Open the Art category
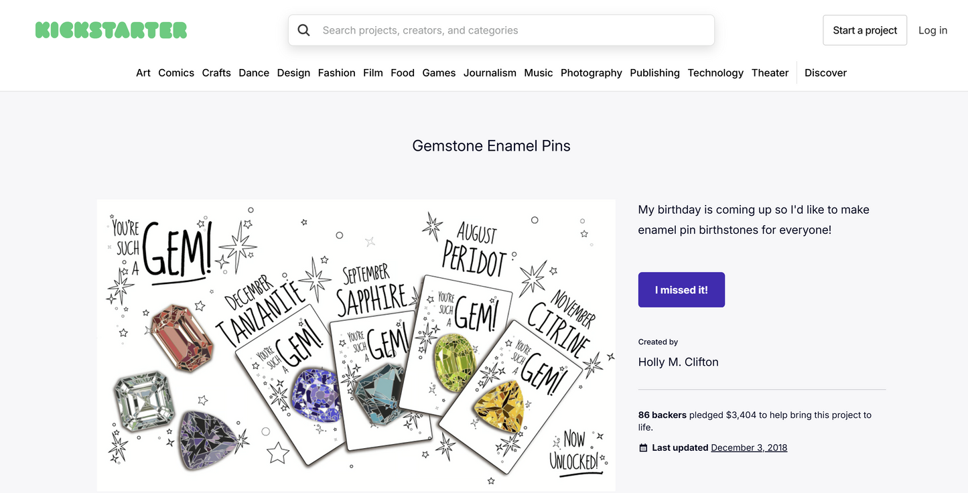Viewport: 968px width, 493px height. (143, 73)
